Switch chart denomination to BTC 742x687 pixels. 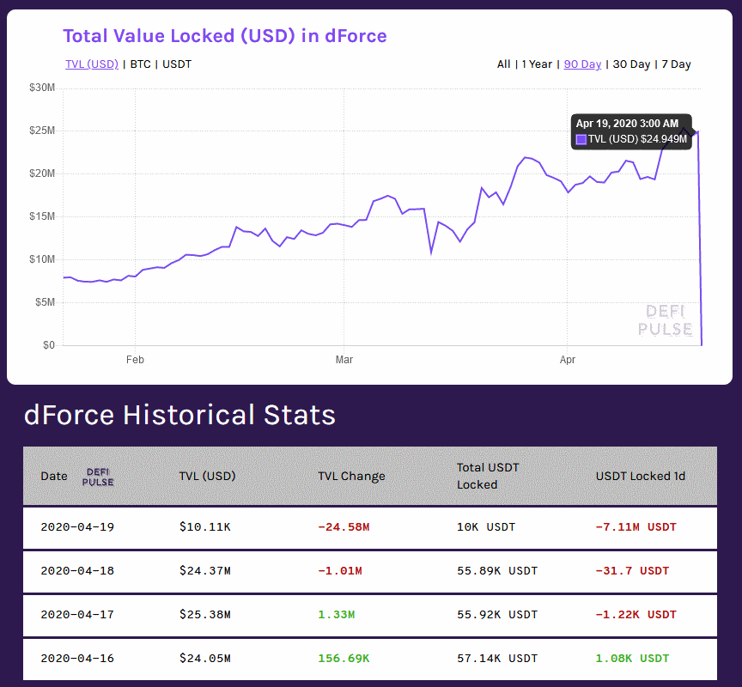pos(141,64)
